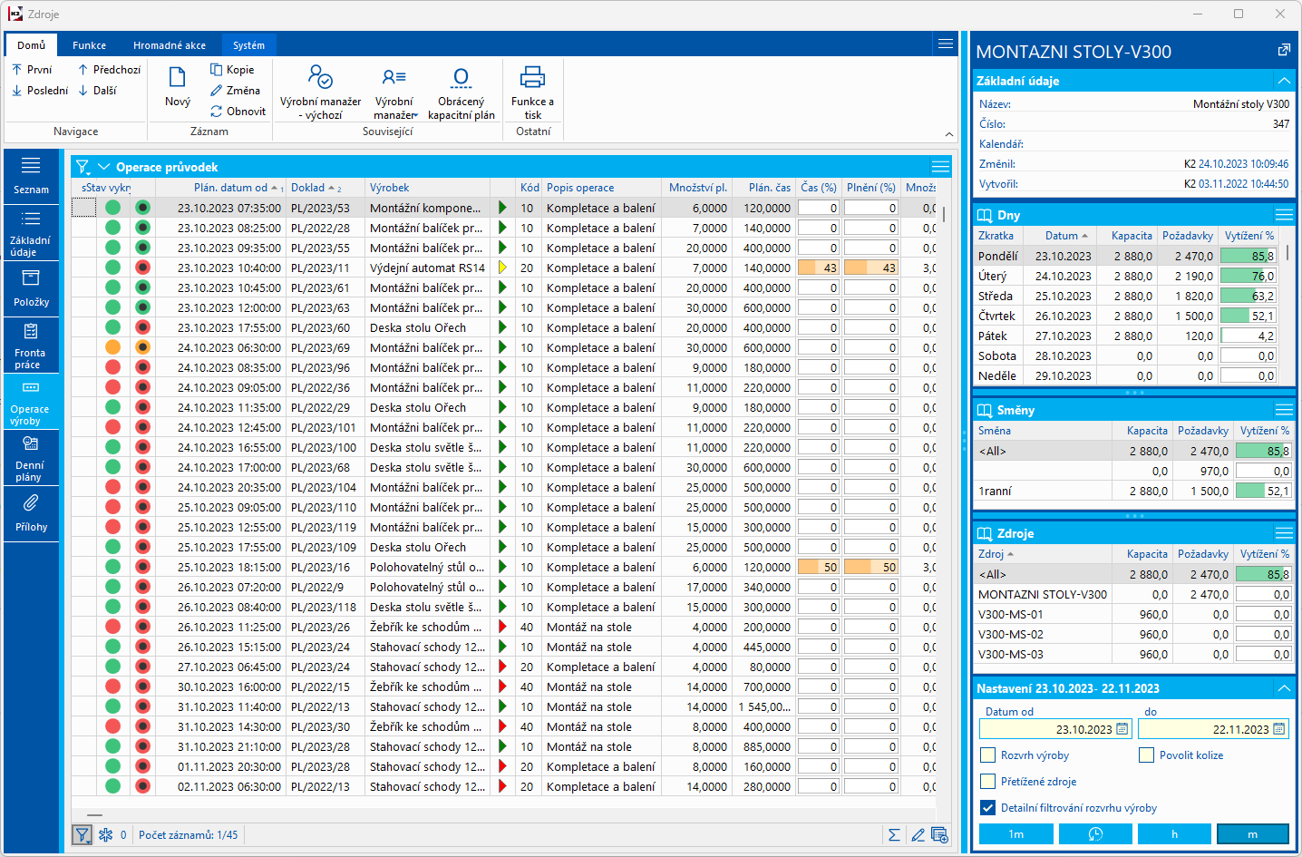Image resolution: width=1302 pixels, height=857 pixels.
Task: Click Pondělí utilization bar 85,8
Action: tap(1249, 257)
